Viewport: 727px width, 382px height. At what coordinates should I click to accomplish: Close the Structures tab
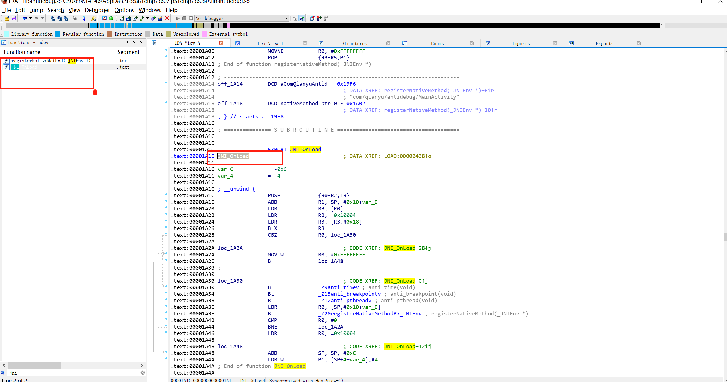[x=388, y=43]
